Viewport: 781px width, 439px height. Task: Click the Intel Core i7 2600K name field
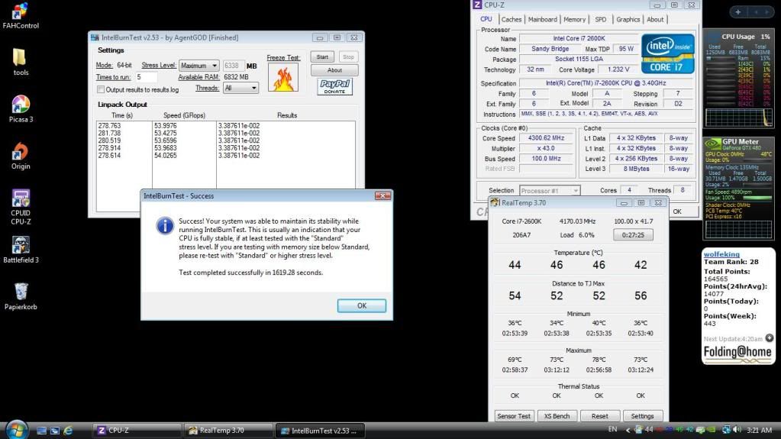[x=579, y=38]
